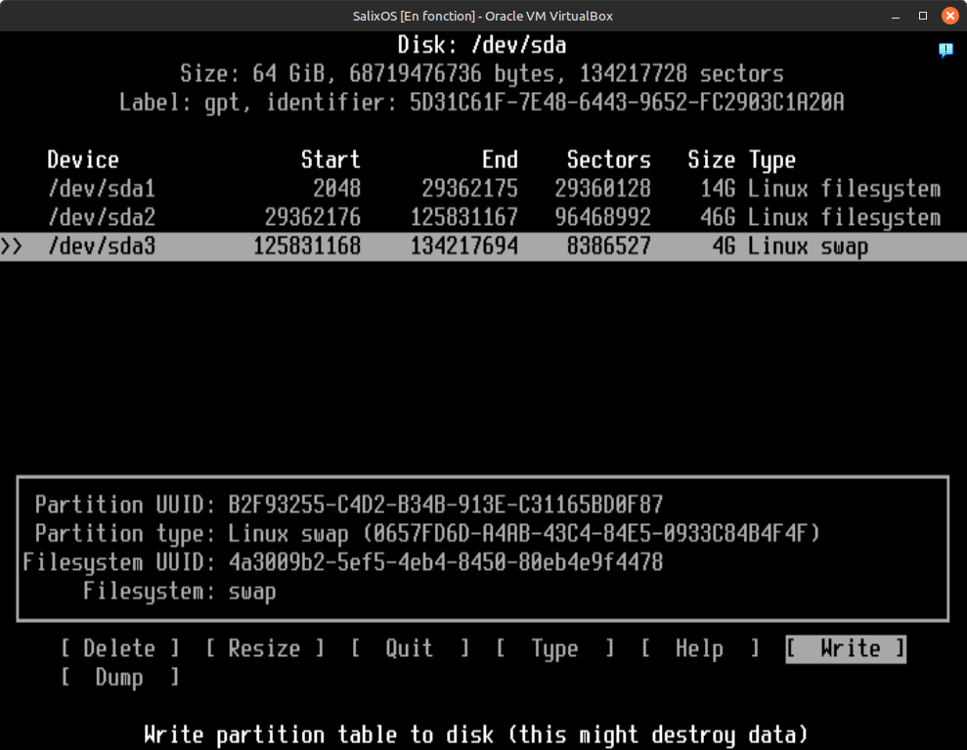Maximize the SalixOS VirtualBox window
This screenshot has height=750, width=967.
[x=922, y=17]
